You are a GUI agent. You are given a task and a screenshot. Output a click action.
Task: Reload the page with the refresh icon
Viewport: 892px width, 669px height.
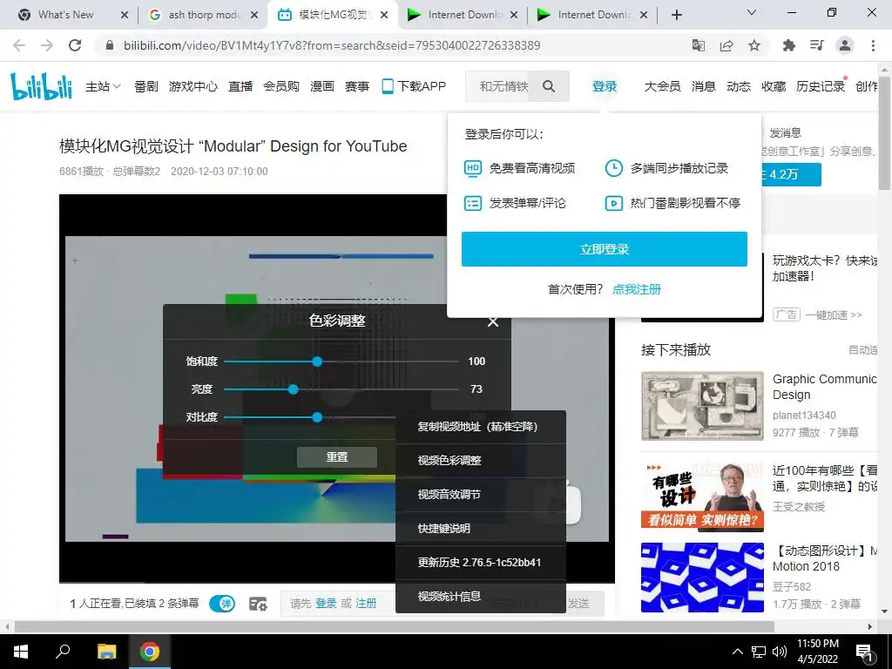[x=75, y=45]
